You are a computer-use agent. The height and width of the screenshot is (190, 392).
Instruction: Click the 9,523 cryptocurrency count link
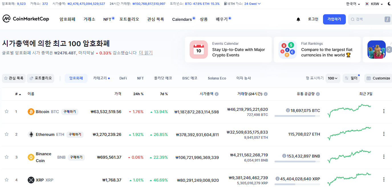21,4
